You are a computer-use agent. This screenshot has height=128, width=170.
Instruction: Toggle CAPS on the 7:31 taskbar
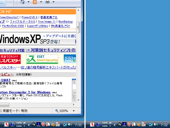coord(19,123)
